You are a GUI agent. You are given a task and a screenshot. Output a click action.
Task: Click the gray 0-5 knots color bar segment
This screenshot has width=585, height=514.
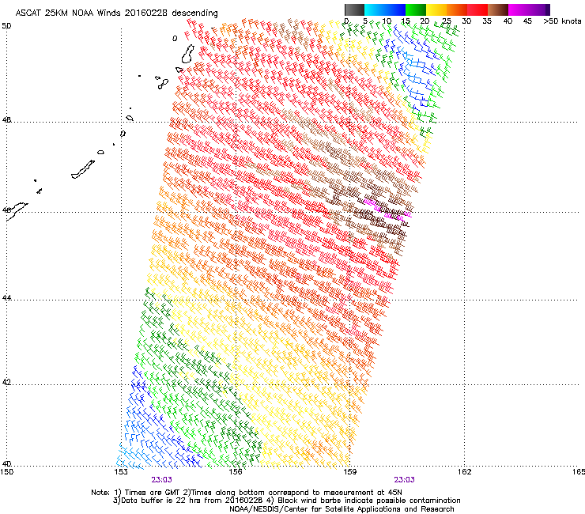click(354, 9)
